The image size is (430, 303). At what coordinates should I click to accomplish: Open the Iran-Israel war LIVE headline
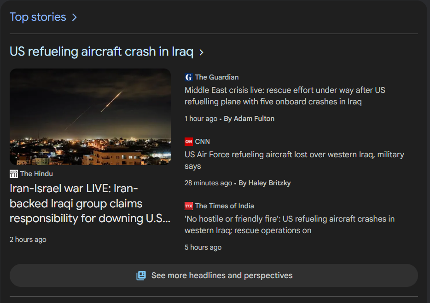point(90,203)
